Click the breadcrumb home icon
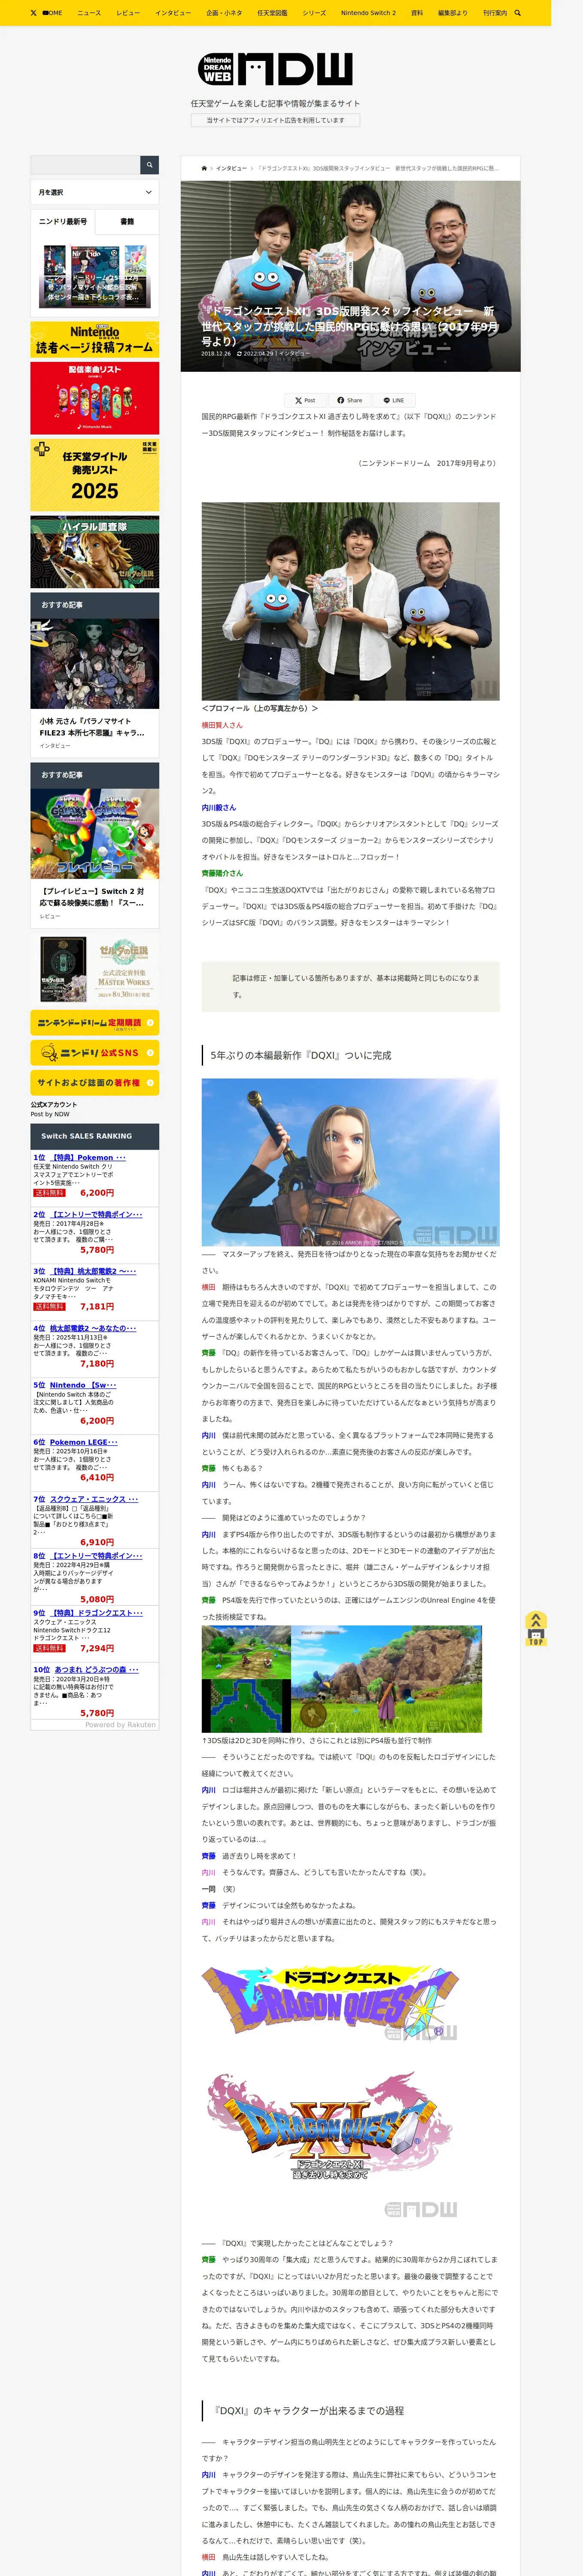The height and width of the screenshot is (2576, 583). pyautogui.click(x=204, y=168)
